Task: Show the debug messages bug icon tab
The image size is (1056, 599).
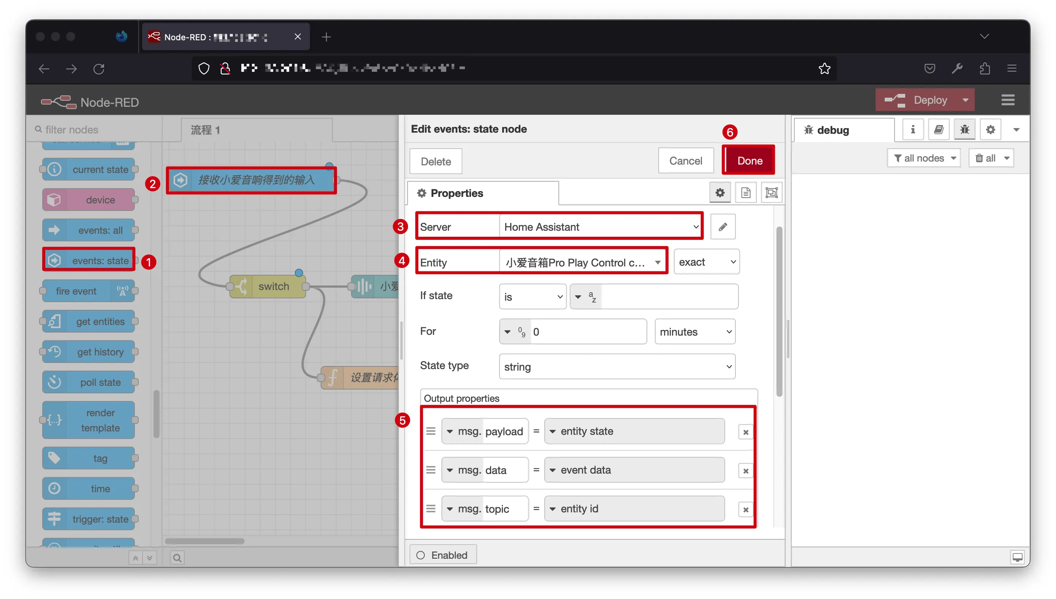Action: coord(964,130)
